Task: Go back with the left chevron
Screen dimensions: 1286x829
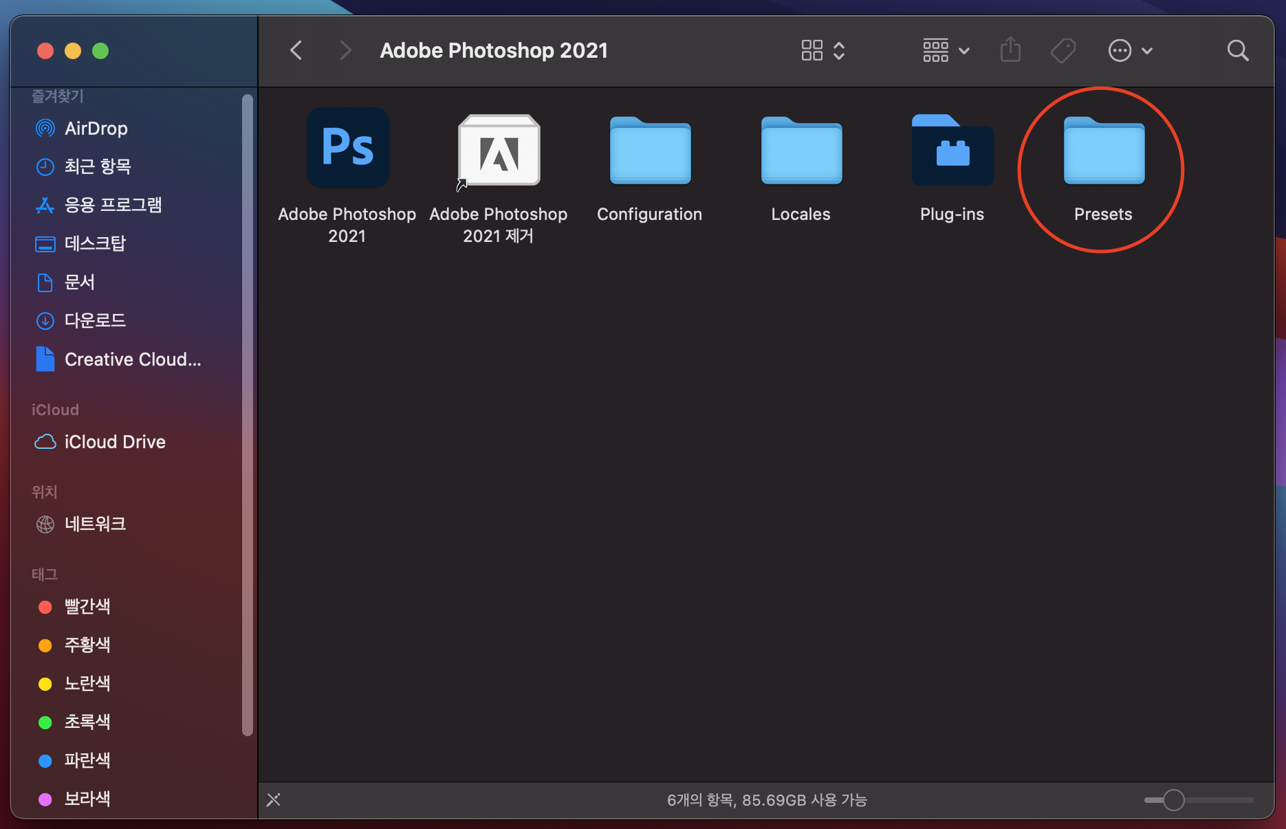Action: click(x=296, y=50)
